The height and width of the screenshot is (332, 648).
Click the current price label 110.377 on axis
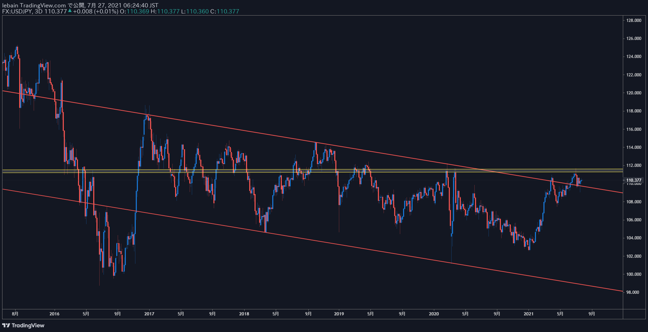[634, 180]
